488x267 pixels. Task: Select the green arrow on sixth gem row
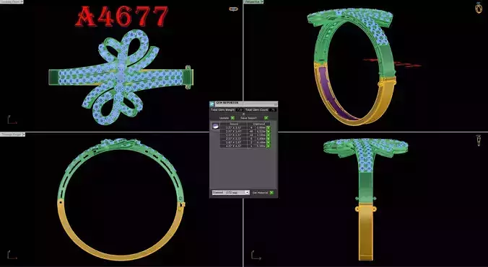[x=269, y=146]
